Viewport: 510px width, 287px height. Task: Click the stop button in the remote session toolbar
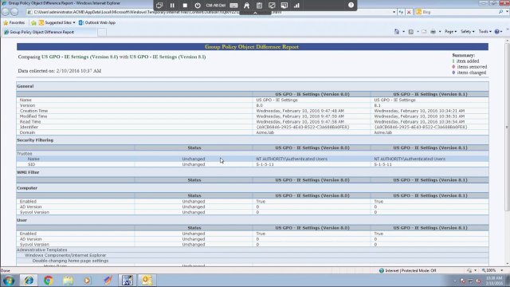[x=185, y=6]
